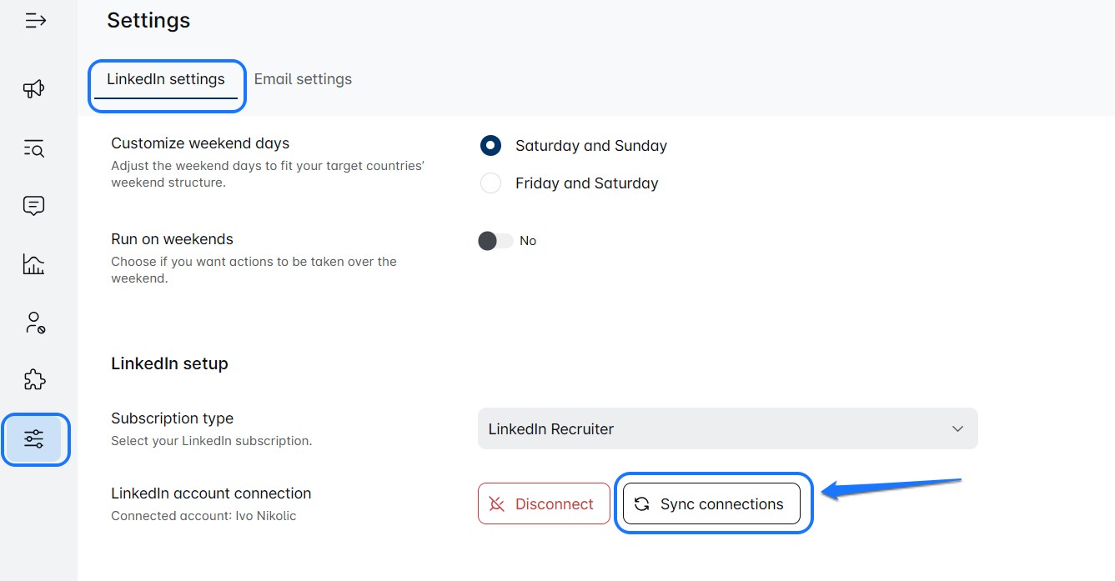
Task: Click the chevron on LinkedIn Recruiter dropdown
Action: pos(957,428)
